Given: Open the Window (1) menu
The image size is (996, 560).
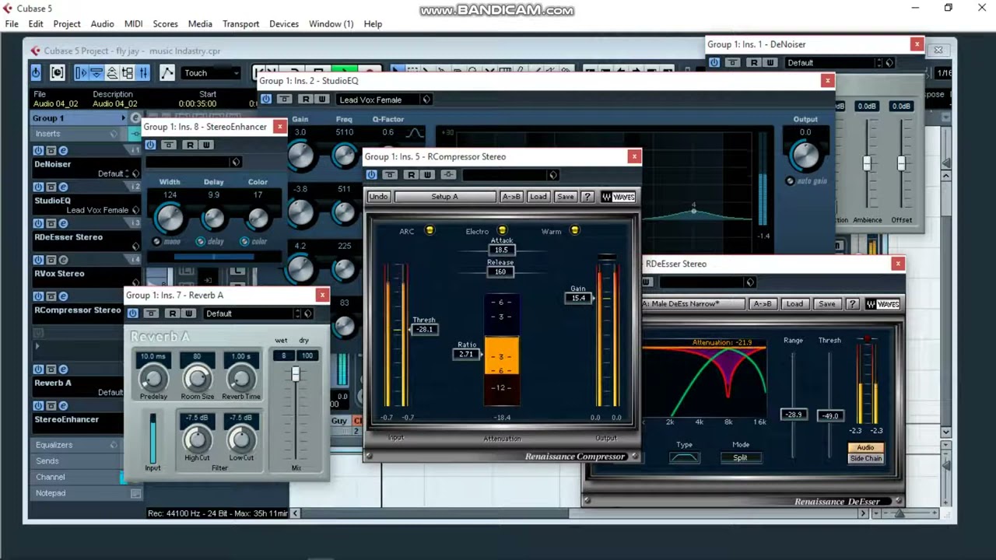Looking at the screenshot, I should (x=331, y=24).
